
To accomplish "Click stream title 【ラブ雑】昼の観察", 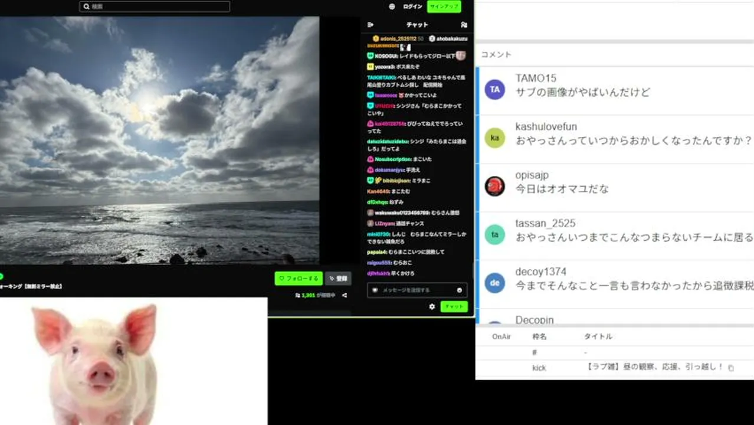I will [653, 367].
